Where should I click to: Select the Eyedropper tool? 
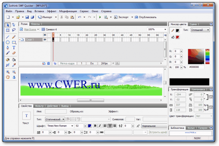pos(14,65)
